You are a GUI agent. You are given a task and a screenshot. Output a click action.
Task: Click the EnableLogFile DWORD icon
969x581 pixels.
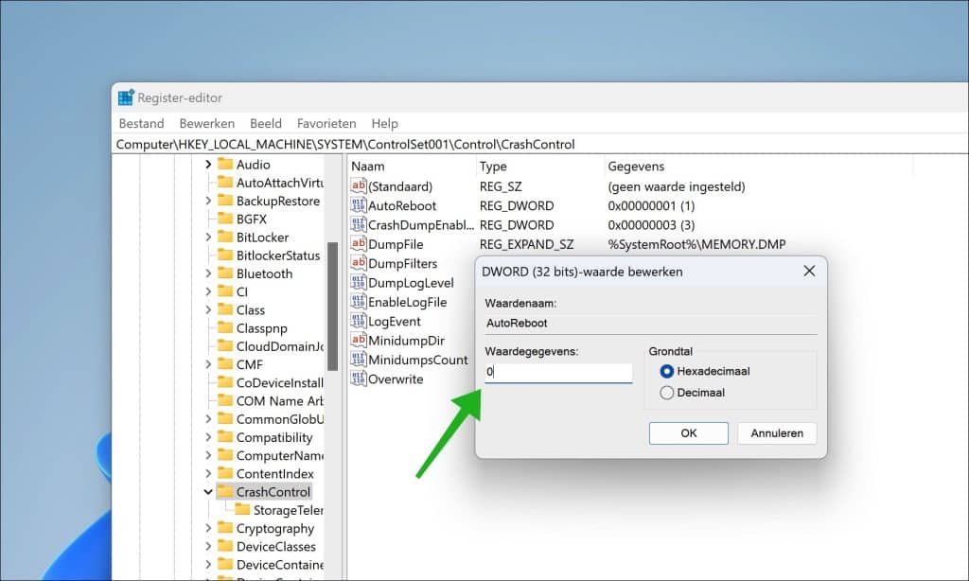[359, 302]
